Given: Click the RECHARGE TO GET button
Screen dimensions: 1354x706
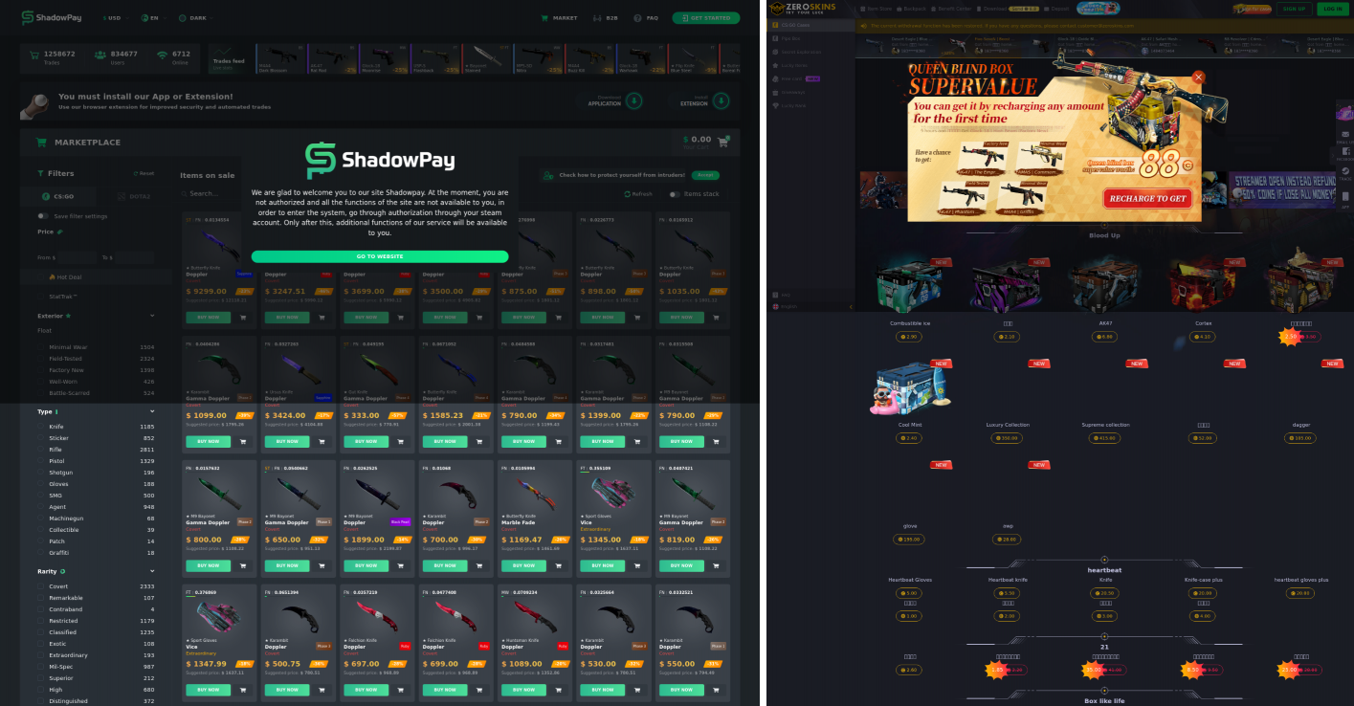Looking at the screenshot, I should tap(1148, 198).
